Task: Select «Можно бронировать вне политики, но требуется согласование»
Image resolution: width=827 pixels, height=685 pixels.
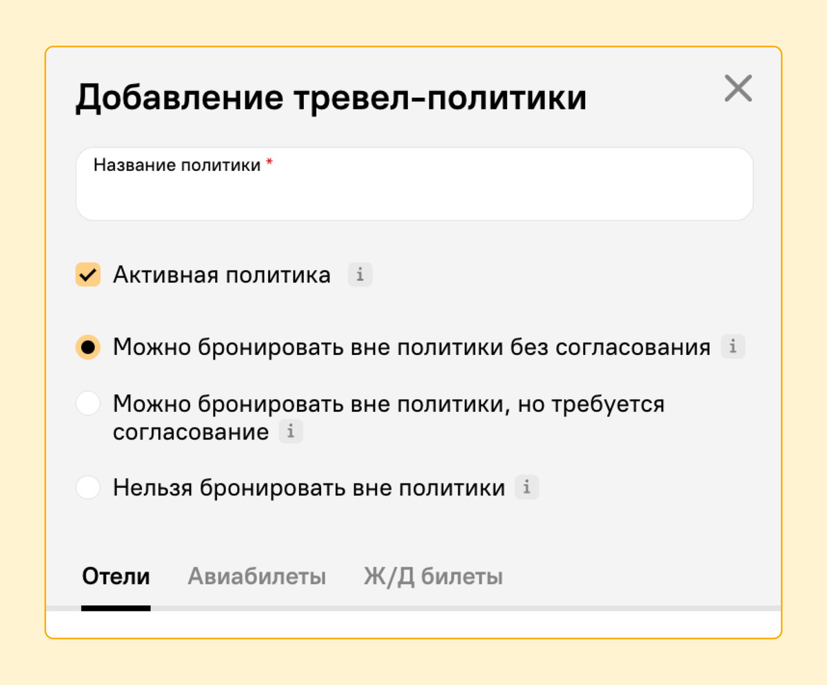Action: [88, 403]
